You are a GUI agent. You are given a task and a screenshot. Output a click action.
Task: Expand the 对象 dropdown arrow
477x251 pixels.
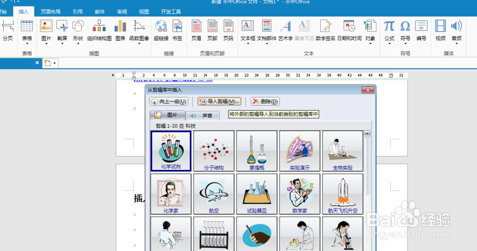point(370,44)
